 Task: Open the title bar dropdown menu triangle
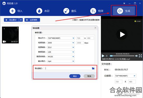coord(124,3)
